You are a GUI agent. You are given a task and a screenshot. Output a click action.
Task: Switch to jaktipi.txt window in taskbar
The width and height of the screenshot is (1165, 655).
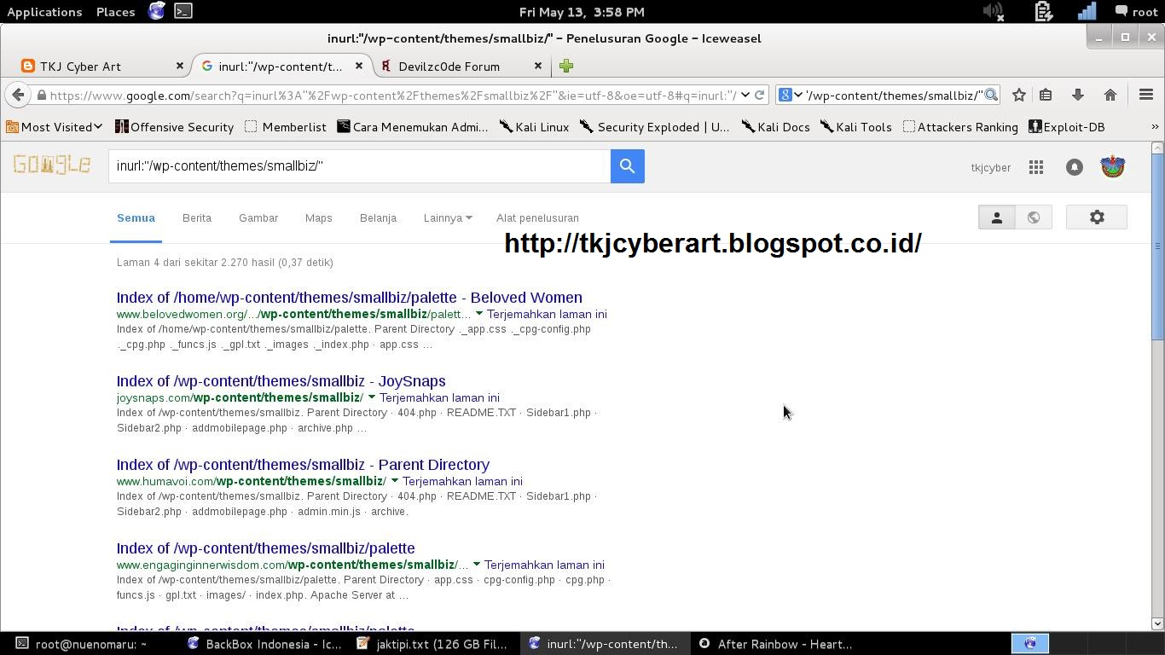click(x=433, y=644)
